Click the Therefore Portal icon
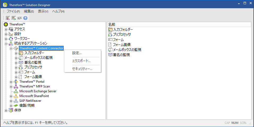 16,82
